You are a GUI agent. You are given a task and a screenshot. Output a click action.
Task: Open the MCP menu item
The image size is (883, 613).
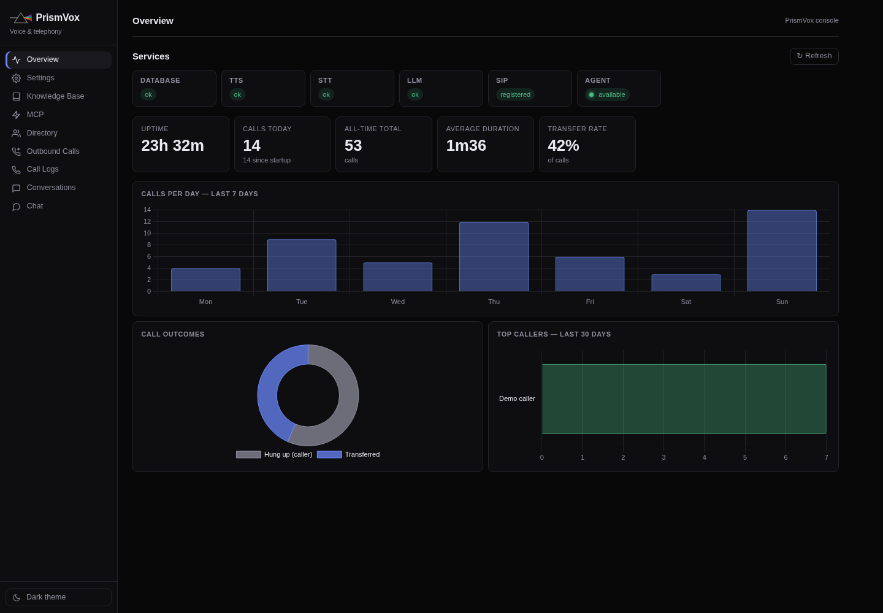click(58, 115)
